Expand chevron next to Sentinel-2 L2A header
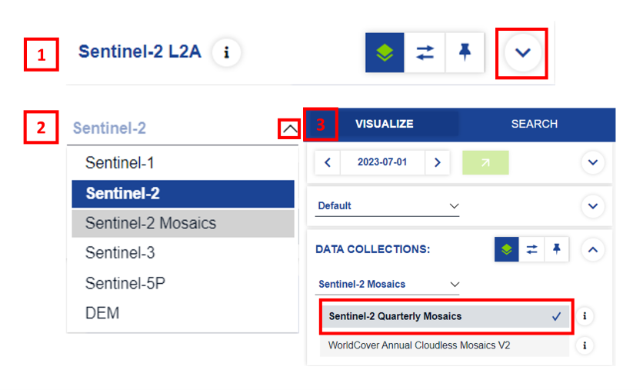The width and height of the screenshot is (643, 390). tap(523, 52)
